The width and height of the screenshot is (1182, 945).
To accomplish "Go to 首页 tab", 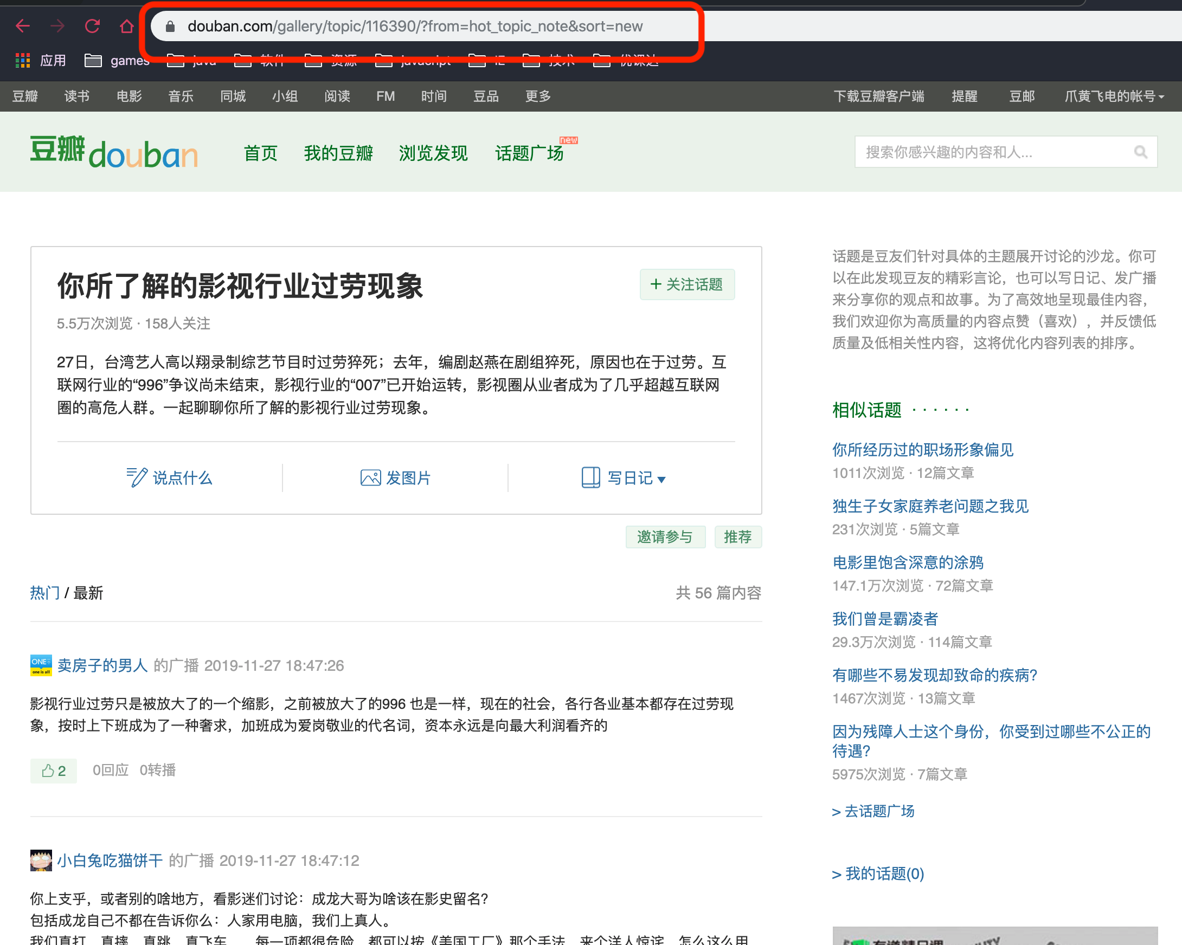I will coord(260,153).
